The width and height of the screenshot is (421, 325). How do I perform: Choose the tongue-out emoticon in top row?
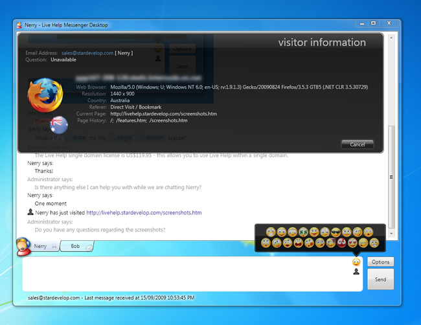[314, 232]
